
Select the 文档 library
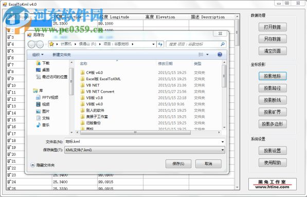pyautogui.click(x=43, y=118)
